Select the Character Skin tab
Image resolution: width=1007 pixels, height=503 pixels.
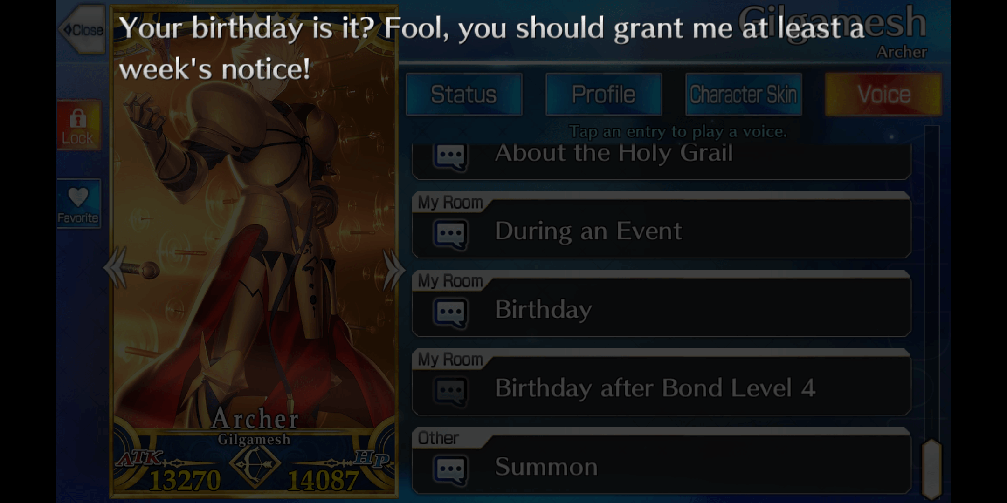pyautogui.click(x=744, y=95)
